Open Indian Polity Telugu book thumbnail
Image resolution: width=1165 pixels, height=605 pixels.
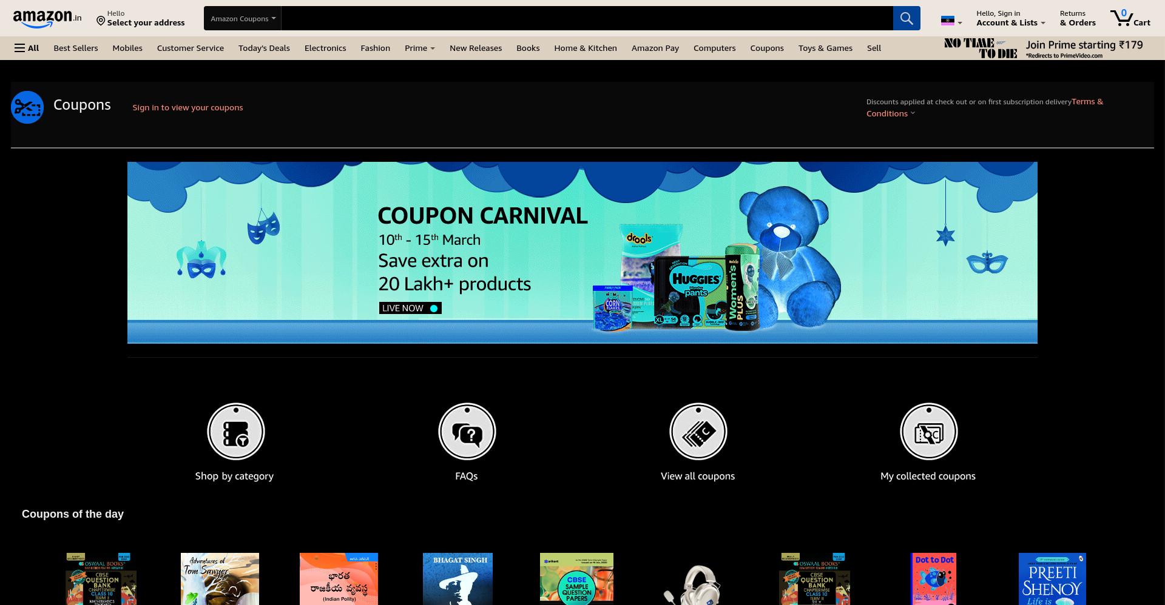click(339, 579)
